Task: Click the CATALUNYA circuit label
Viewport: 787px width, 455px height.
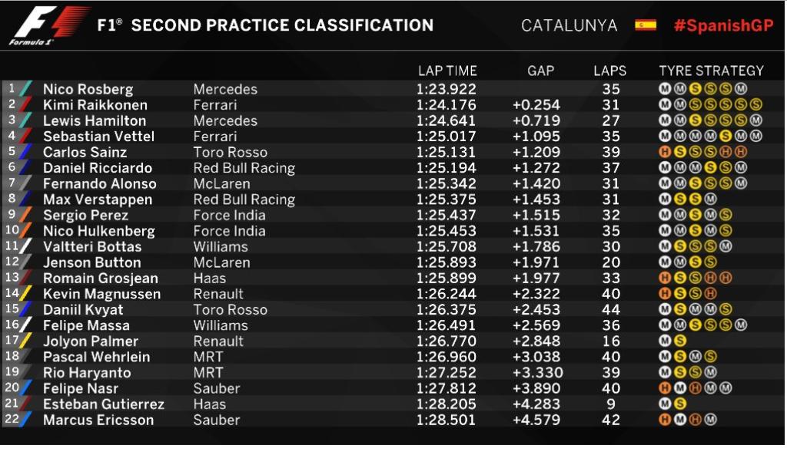Action: 569,25
